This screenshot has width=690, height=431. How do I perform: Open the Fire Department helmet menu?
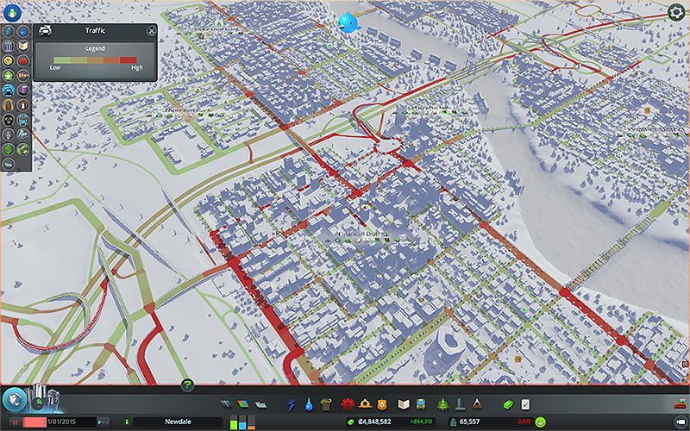(365, 403)
